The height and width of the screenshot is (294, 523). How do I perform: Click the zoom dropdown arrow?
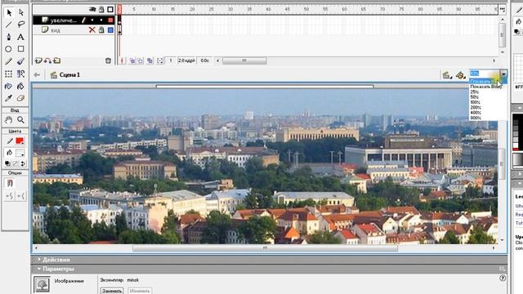(503, 74)
